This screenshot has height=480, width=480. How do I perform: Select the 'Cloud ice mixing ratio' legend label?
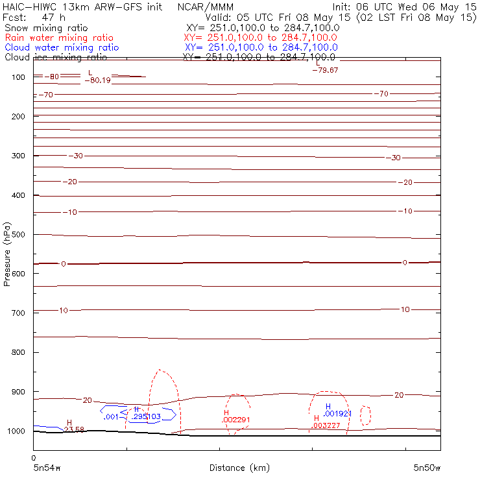(56, 57)
